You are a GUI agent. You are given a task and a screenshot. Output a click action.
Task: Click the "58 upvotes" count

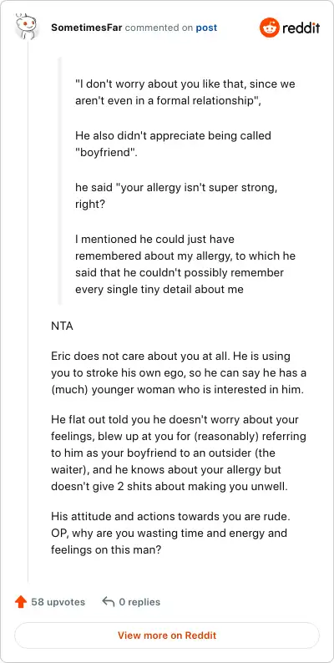tap(58, 602)
